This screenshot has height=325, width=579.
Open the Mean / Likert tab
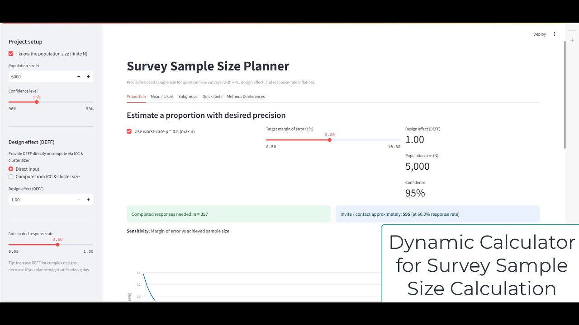click(162, 97)
